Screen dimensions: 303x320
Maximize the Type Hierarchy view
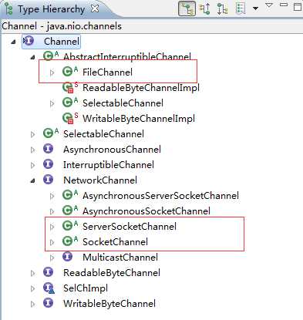click(x=298, y=7)
